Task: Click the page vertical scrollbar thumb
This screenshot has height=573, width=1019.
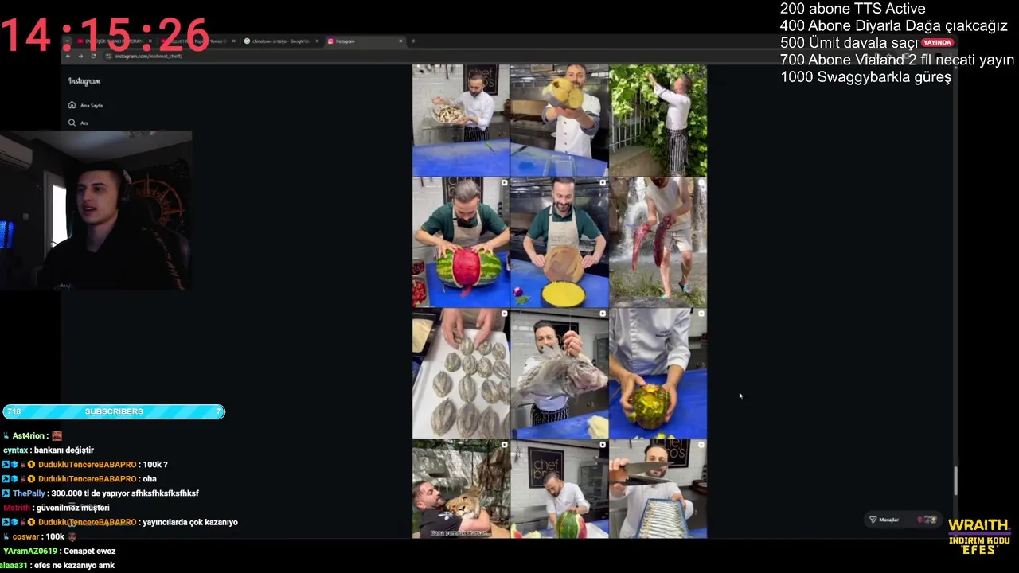Action: [x=956, y=480]
